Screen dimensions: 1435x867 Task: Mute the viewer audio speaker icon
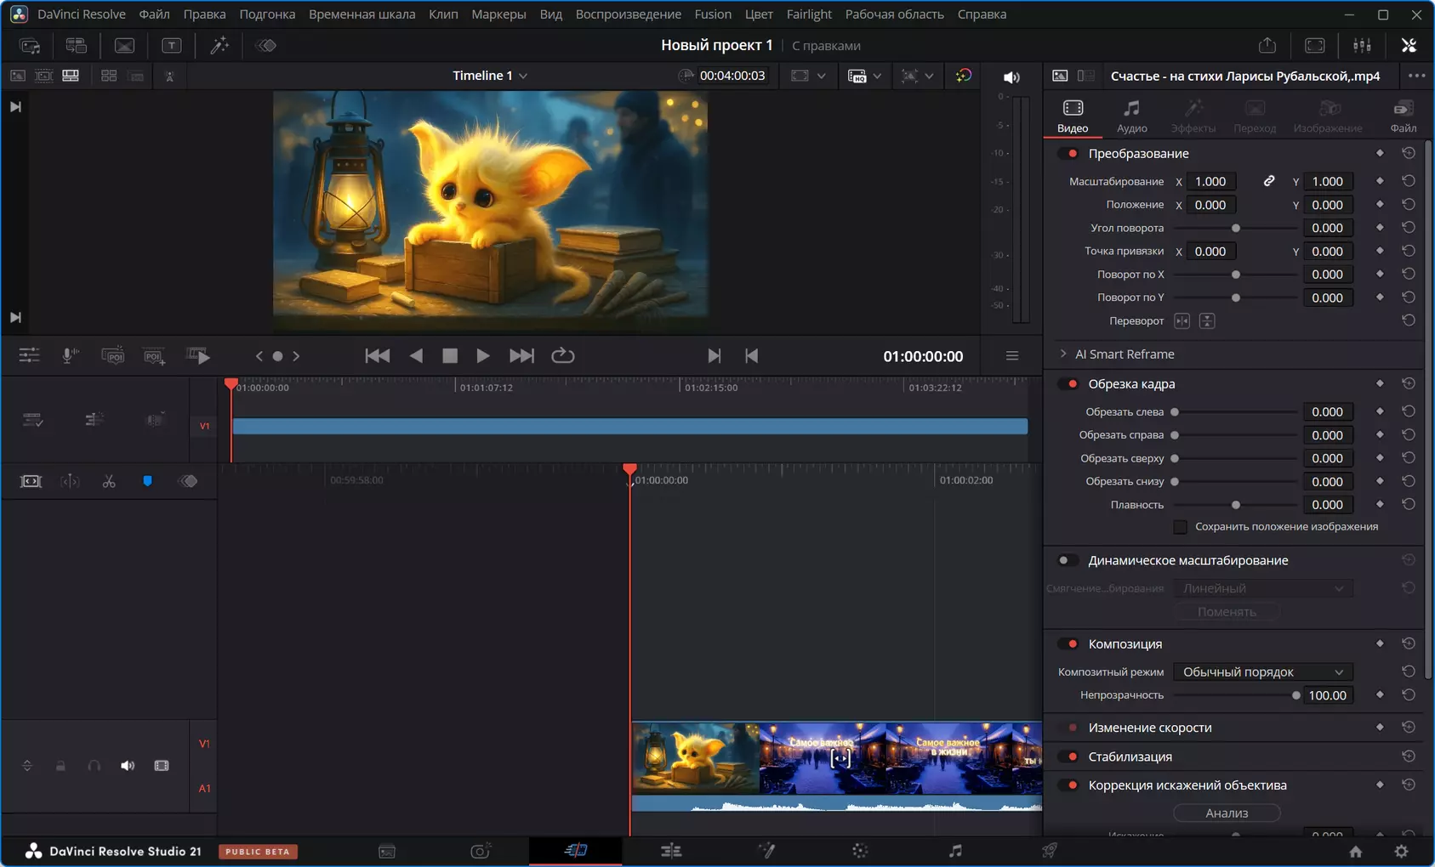pos(1011,76)
